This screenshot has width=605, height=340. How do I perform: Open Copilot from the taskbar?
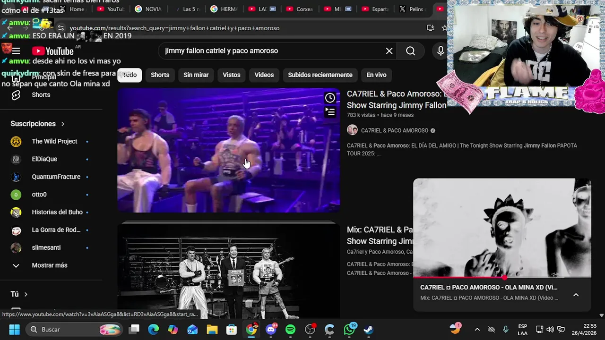[x=173, y=329]
